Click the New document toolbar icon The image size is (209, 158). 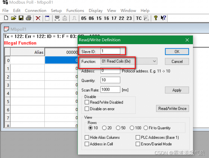click(6, 18)
